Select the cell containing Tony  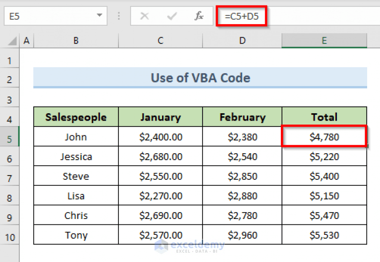[76, 235]
